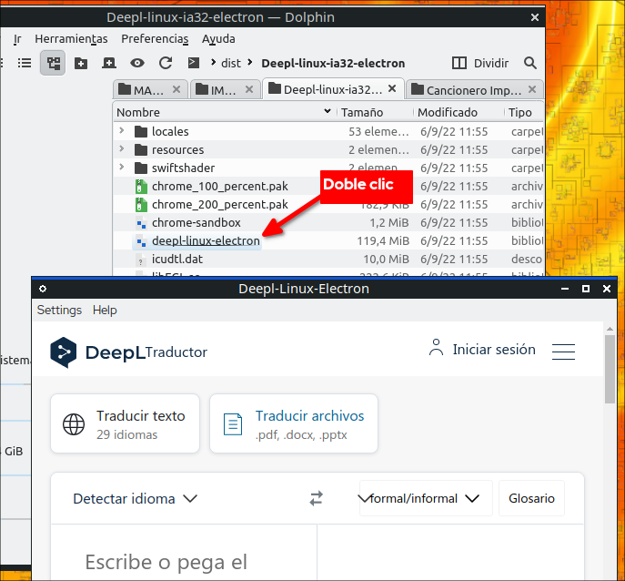
Task: Expand the swiftshader folder tree arrow
Action: click(x=122, y=168)
